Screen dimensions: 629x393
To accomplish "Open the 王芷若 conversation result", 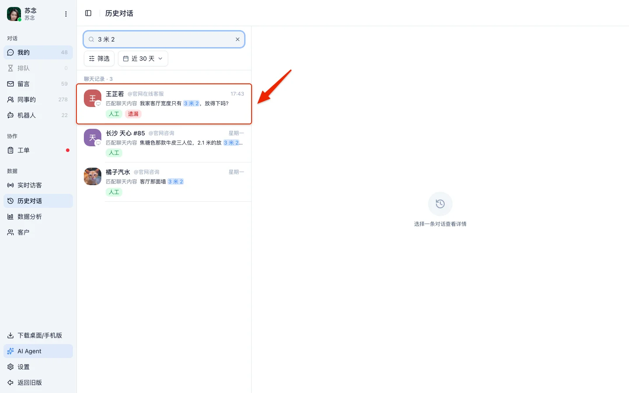I will tap(164, 104).
